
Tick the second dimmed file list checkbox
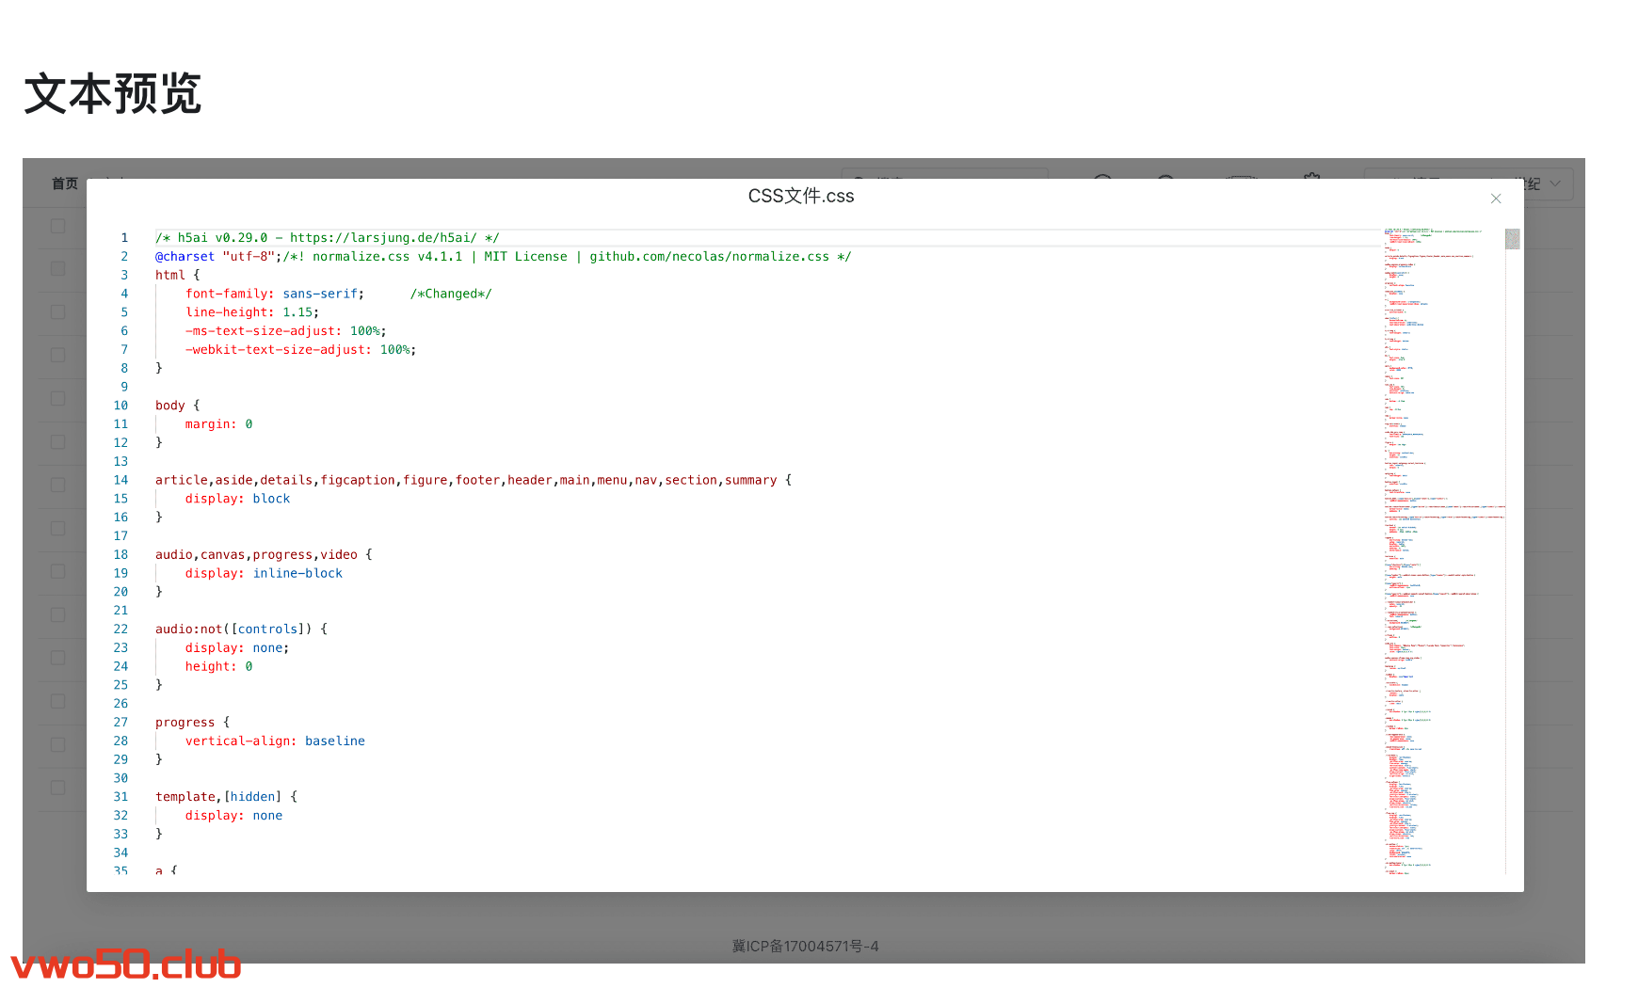58,269
